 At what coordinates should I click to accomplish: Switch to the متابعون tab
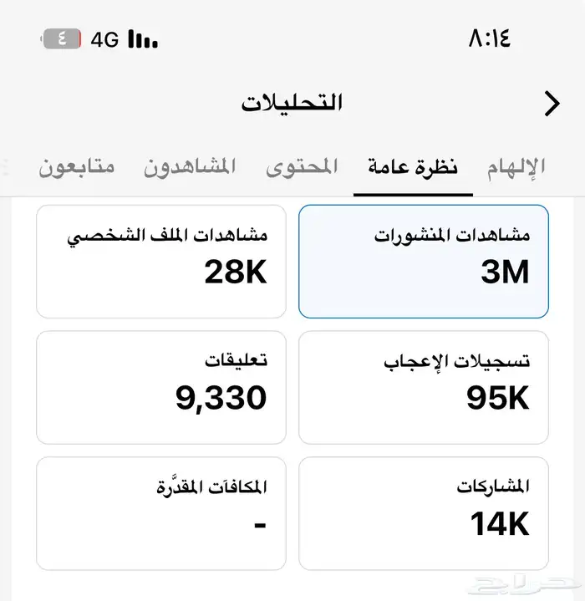tap(77, 166)
